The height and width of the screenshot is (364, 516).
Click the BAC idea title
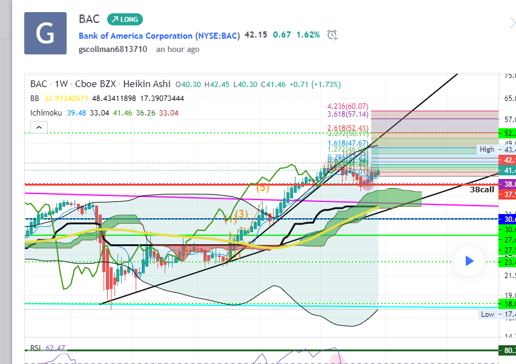click(89, 19)
